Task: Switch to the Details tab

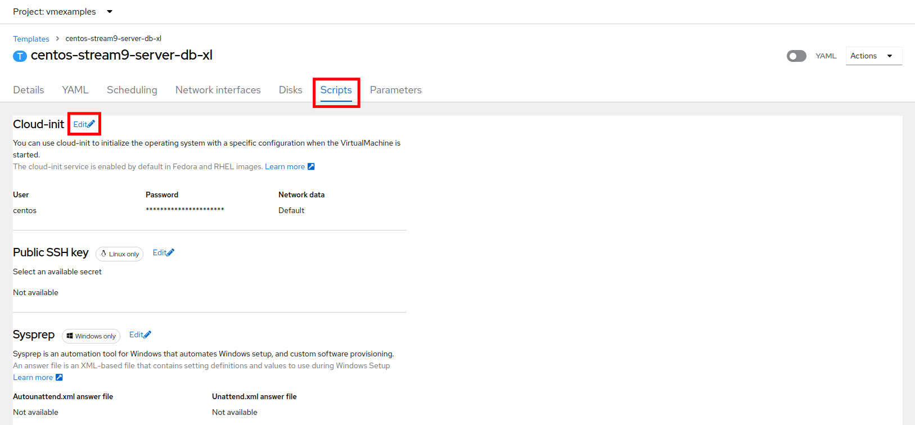Action: tap(29, 90)
